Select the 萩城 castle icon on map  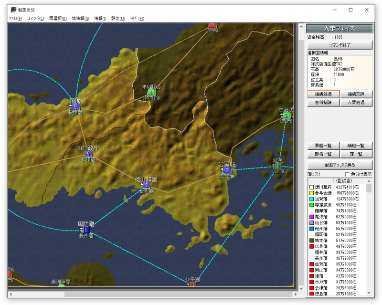click(x=75, y=107)
